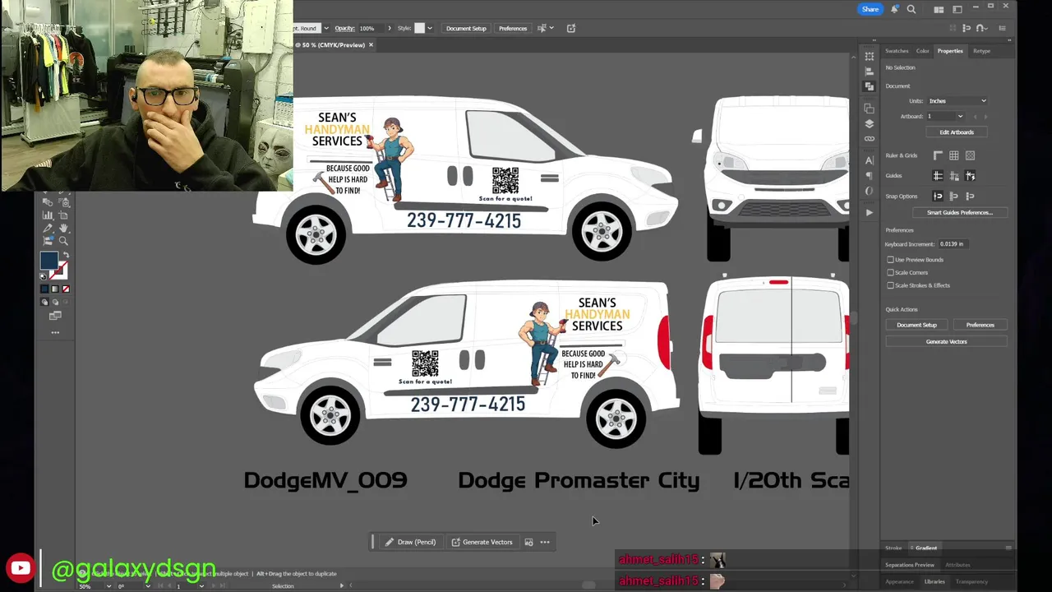Toggle Transparency Grid in Ruler & Grids

(970, 155)
